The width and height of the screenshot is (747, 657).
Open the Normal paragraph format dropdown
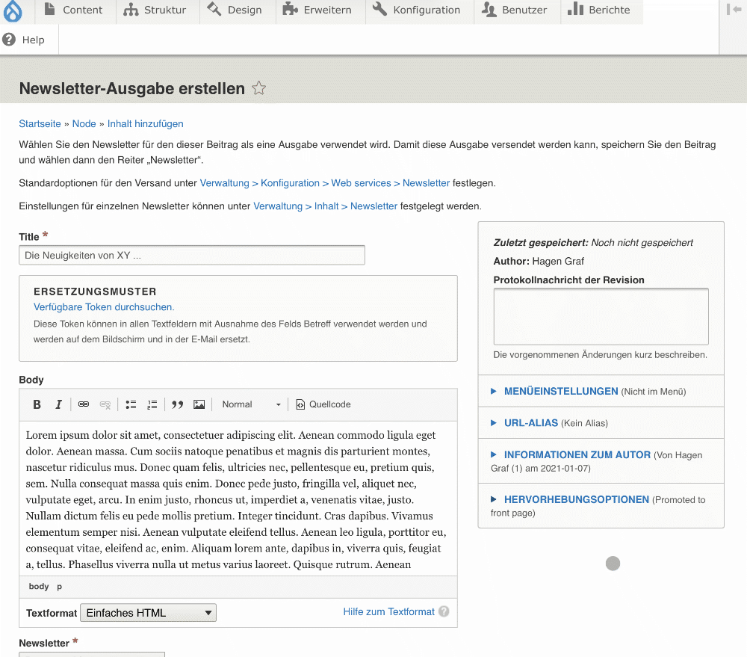pyautogui.click(x=252, y=404)
